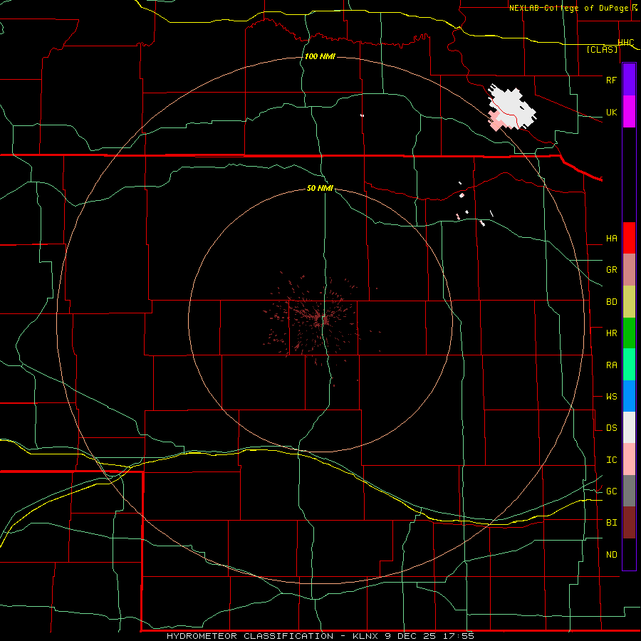Click the magenta UK legend color block

click(x=629, y=112)
